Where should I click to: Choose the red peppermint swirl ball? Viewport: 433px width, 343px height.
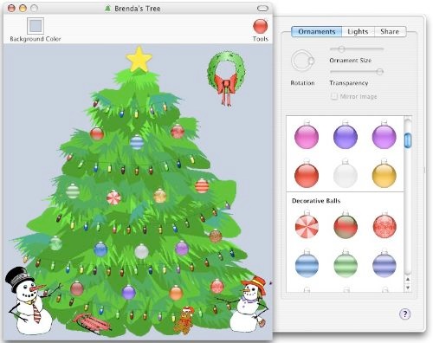pos(307,225)
